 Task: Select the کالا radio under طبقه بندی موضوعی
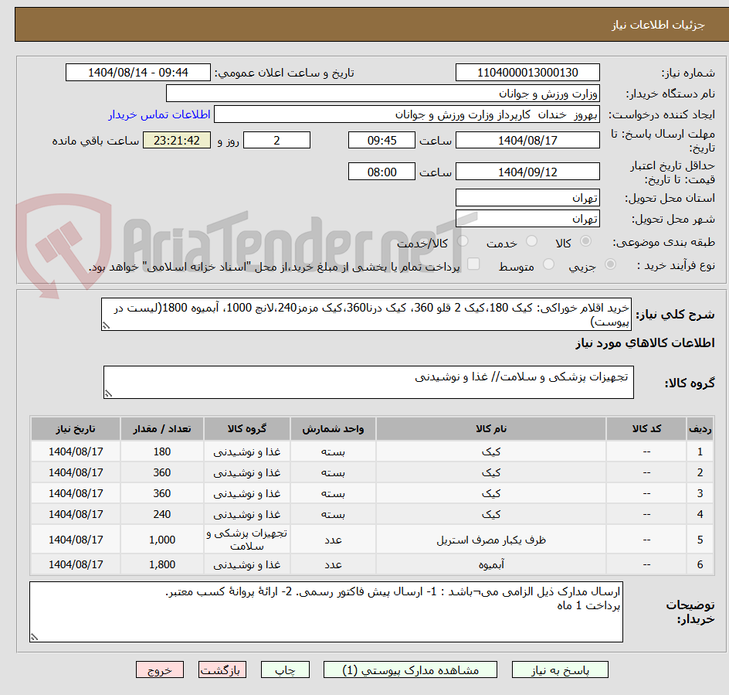pyautogui.click(x=585, y=240)
